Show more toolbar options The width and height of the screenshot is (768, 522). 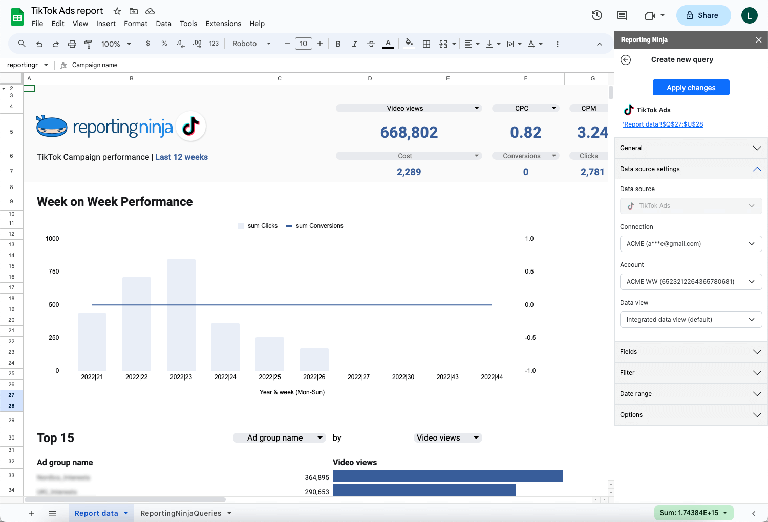pyautogui.click(x=558, y=44)
